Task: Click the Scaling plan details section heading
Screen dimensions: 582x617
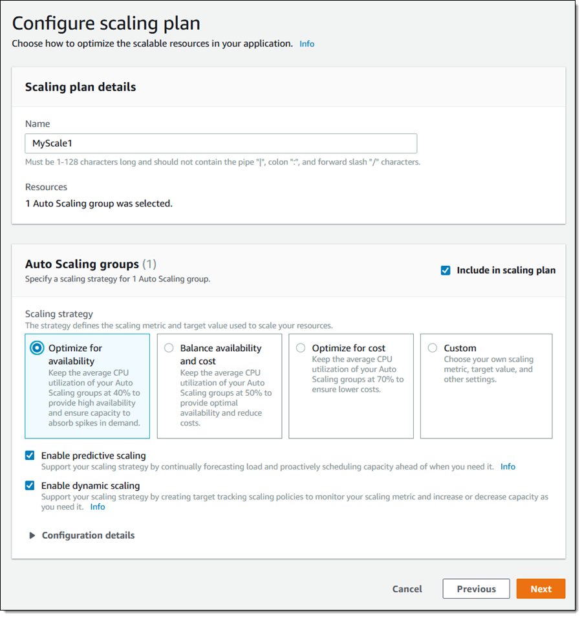Action: click(80, 87)
